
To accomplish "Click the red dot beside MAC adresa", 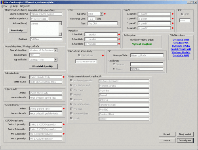I will click(x=103, y=55).
